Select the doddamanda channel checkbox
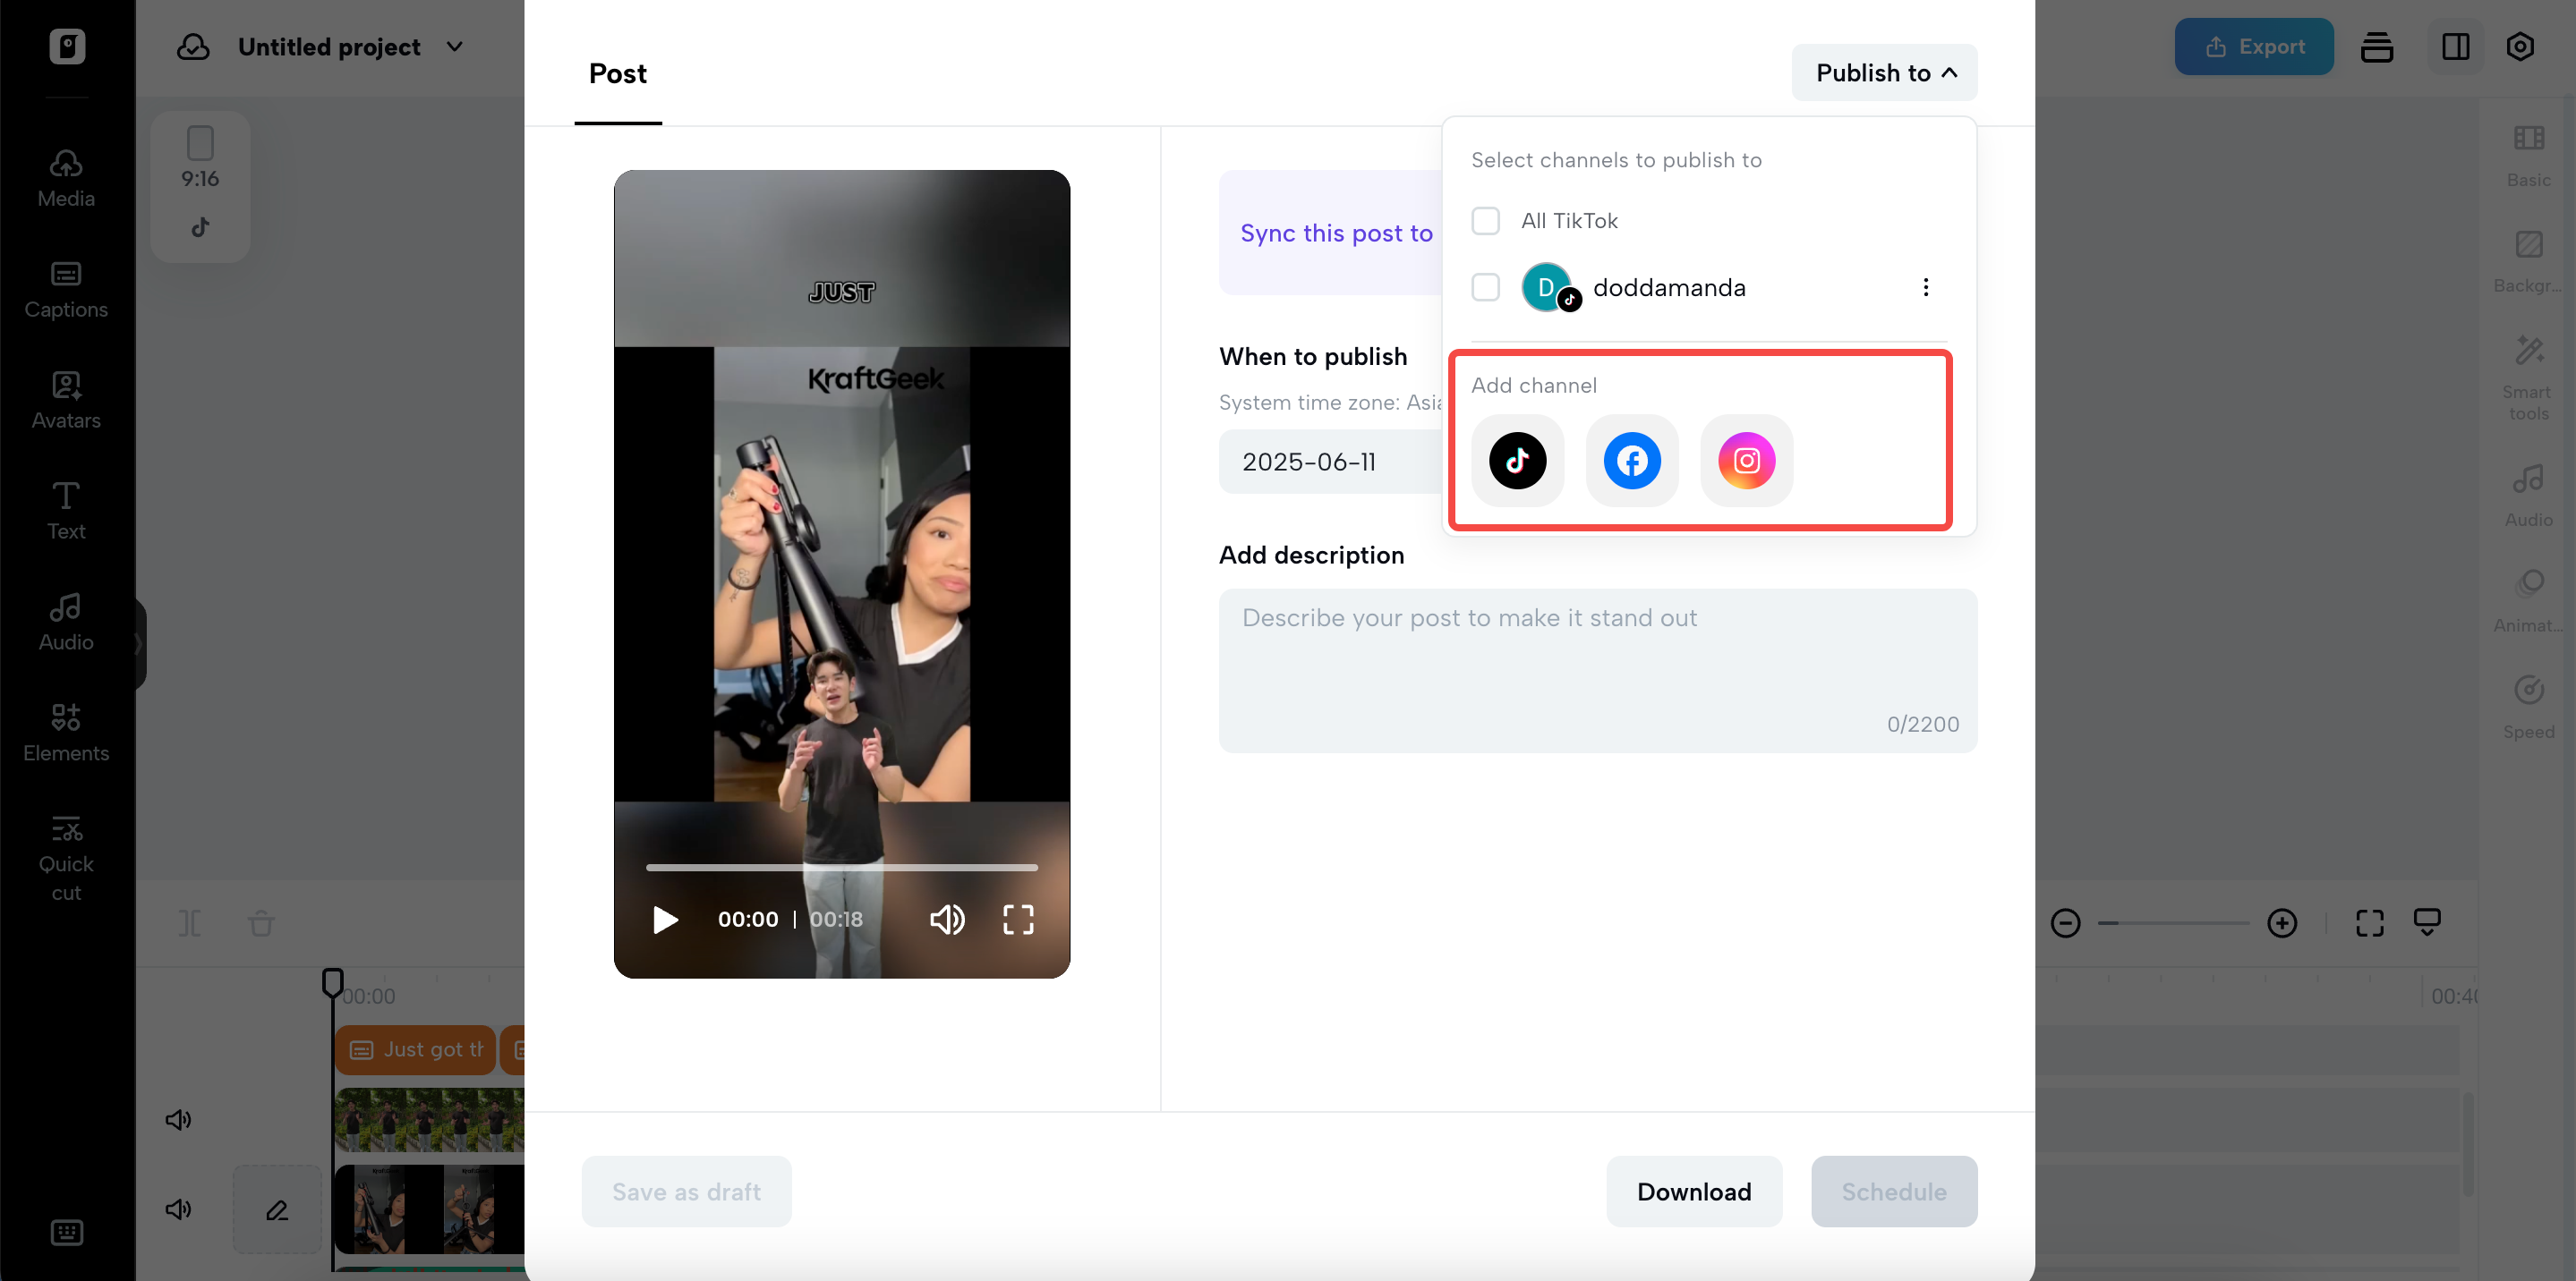 pos(1486,287)
